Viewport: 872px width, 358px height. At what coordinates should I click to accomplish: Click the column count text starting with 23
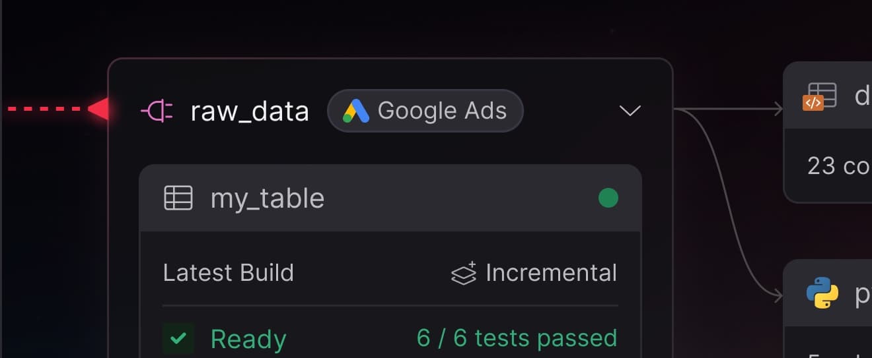pyautogui.click(x=838, y=165)
